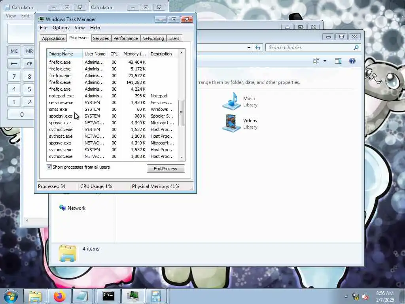Switch to the Performance tab

125,38
